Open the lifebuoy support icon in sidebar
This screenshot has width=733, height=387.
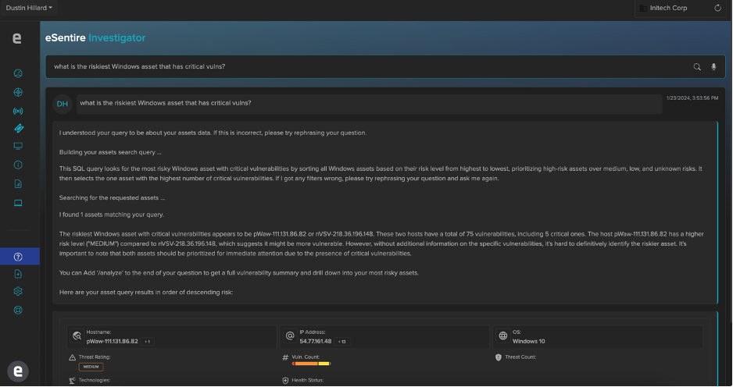[x=18, y=310]
